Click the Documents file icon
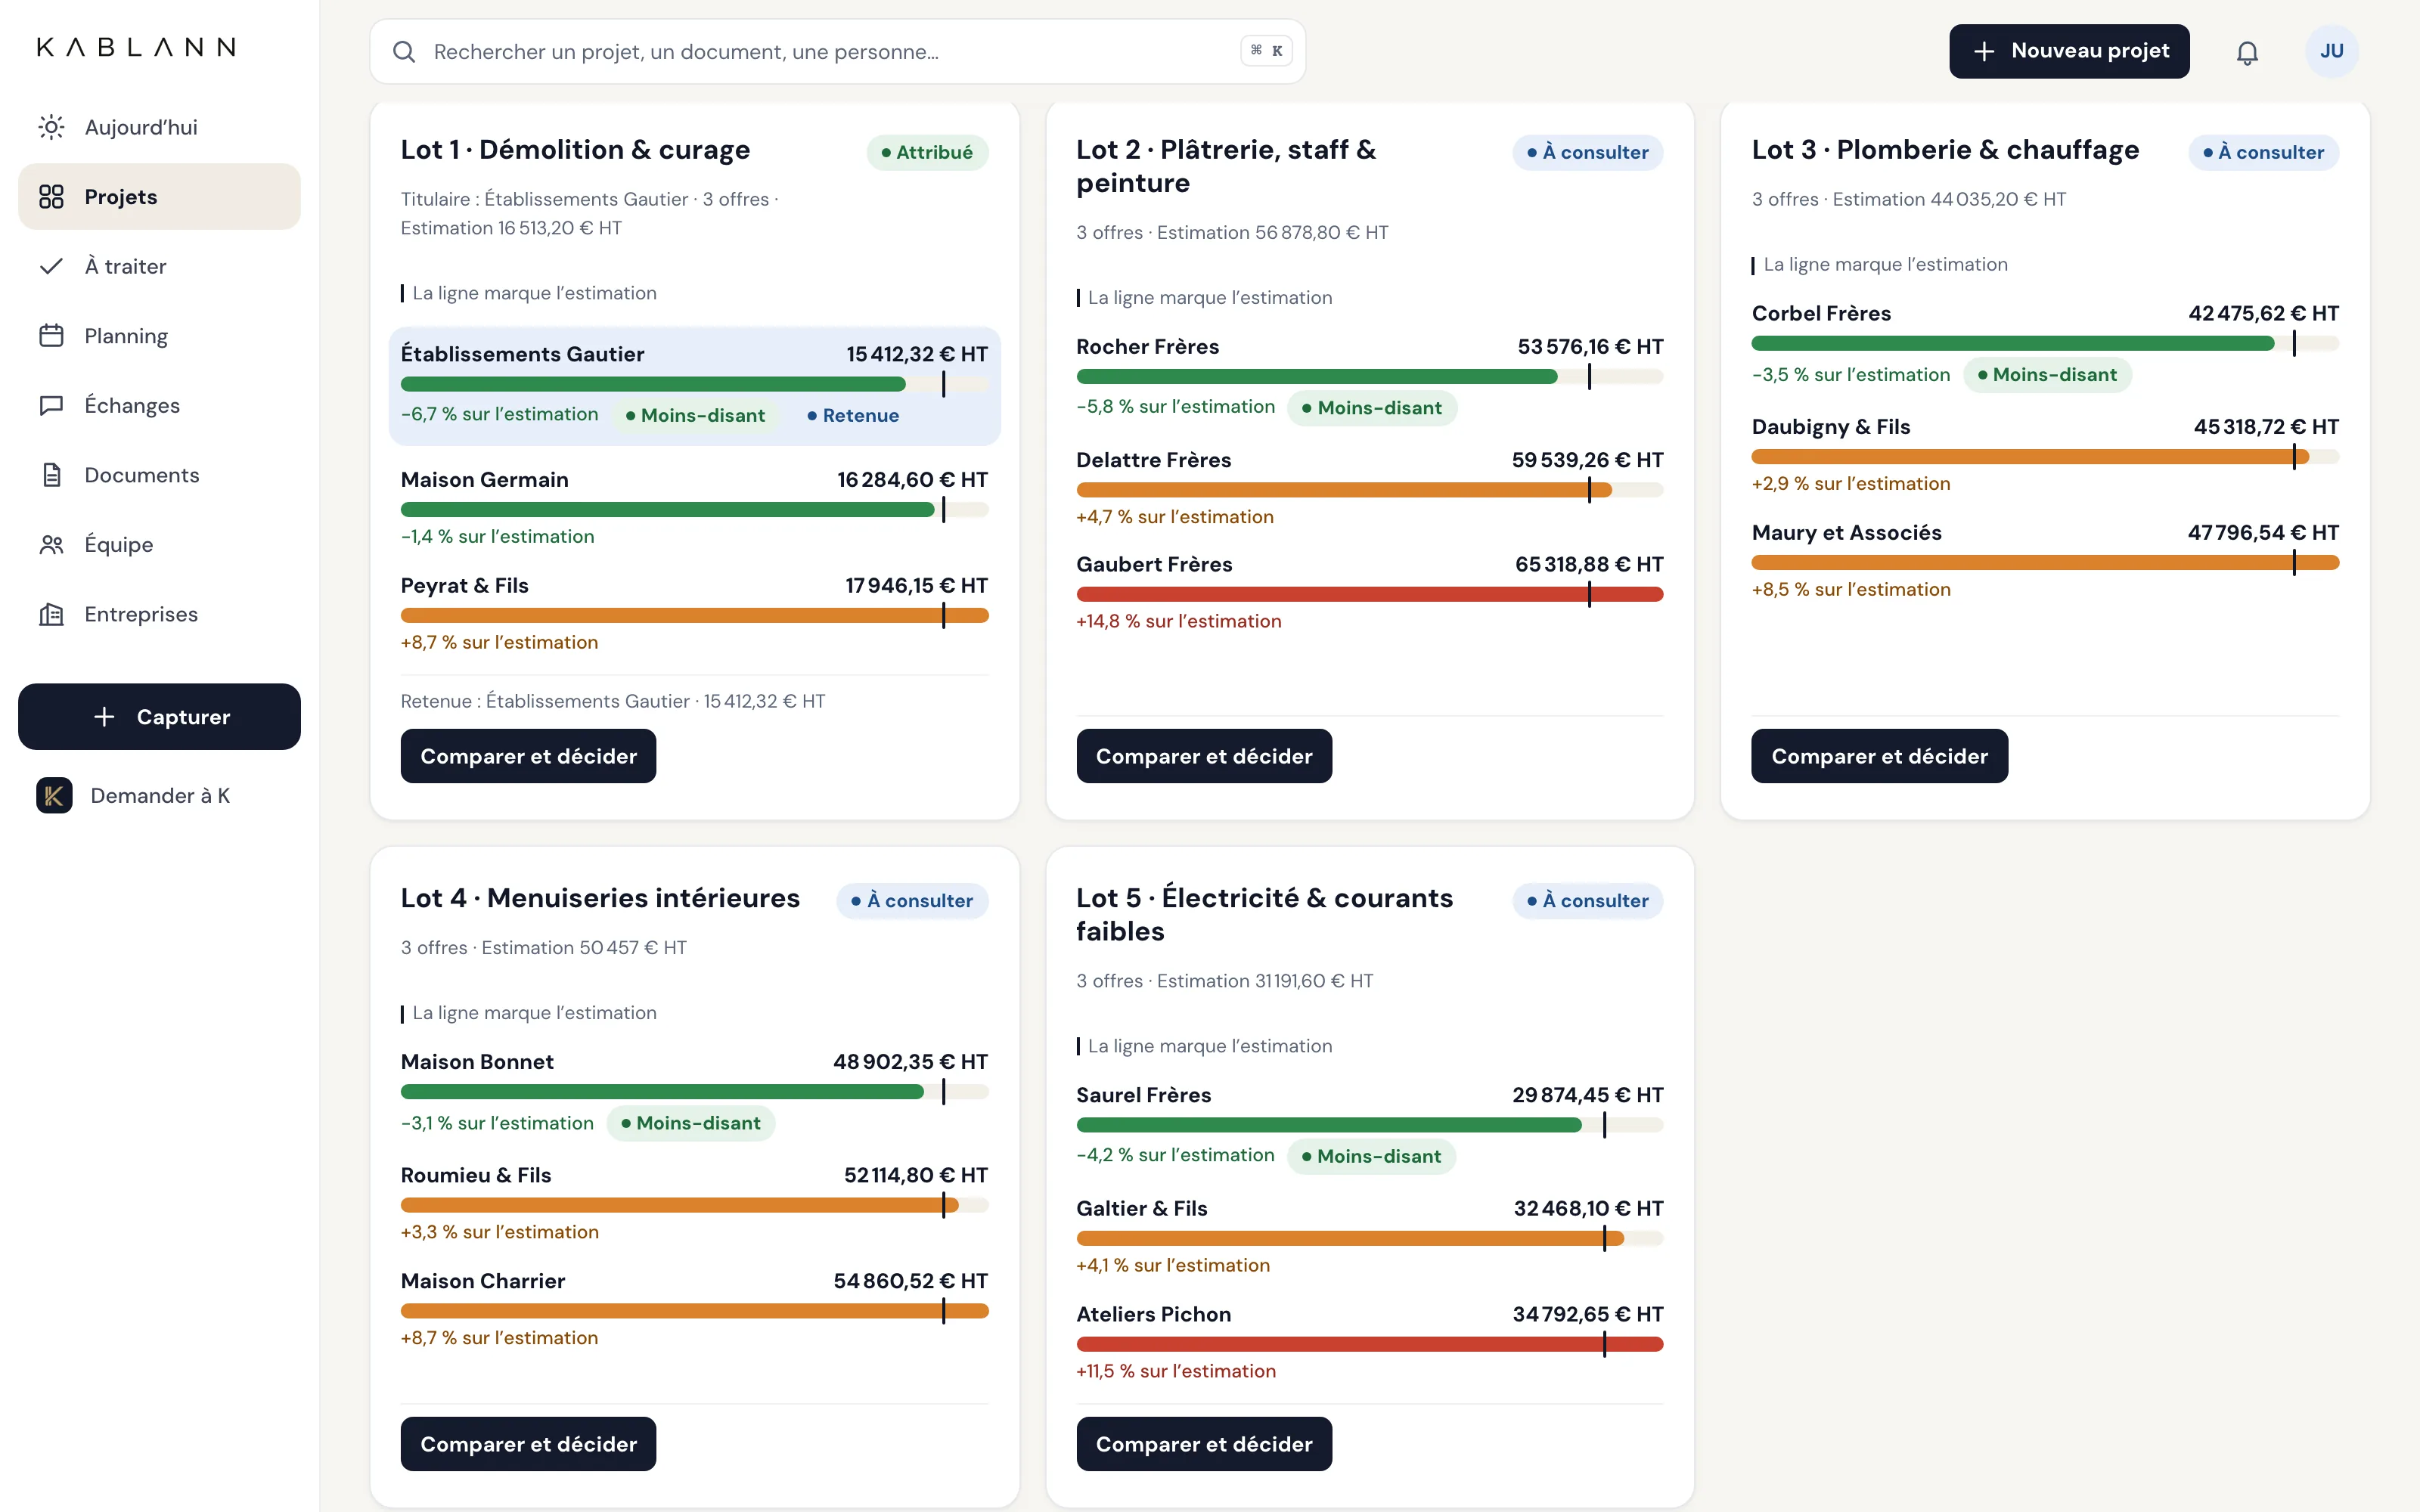2420x1512 pixels. (51, 475)
